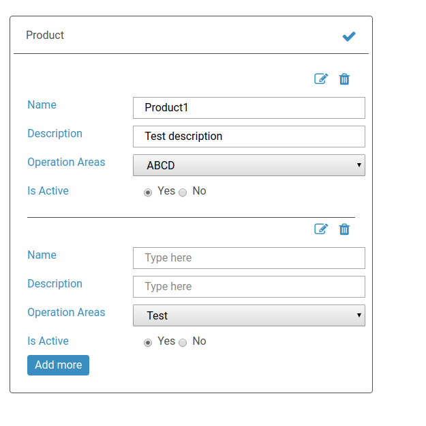
Task: Click the second product's Is Active label
Action: [48, 341]
